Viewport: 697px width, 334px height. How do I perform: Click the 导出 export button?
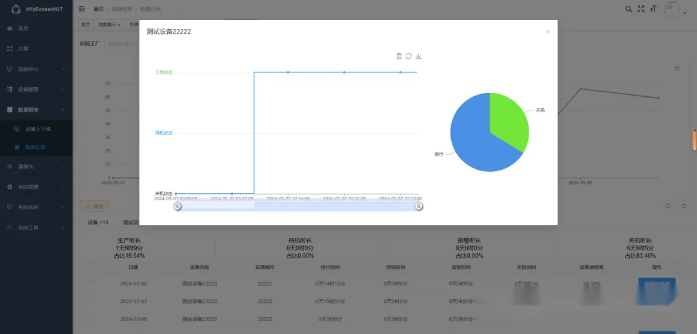click(94, 206)
